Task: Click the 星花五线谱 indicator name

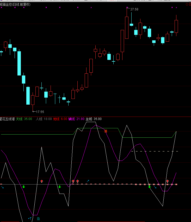Action: [x=7, y=119]
